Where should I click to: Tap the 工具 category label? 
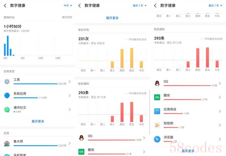(17, 80)
